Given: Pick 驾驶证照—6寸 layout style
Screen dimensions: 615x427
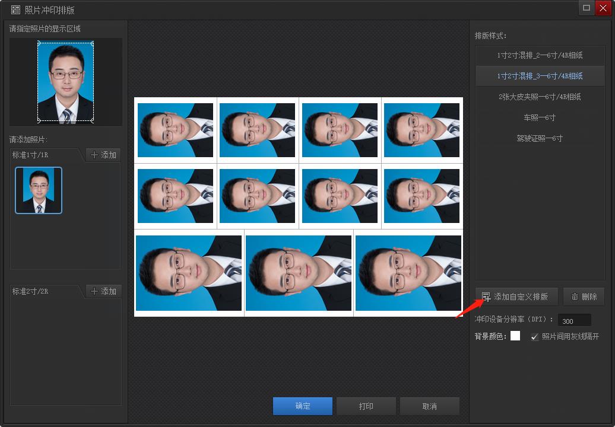Looking at the screenshot, I should pyautogui.click(x=540, y=138).
